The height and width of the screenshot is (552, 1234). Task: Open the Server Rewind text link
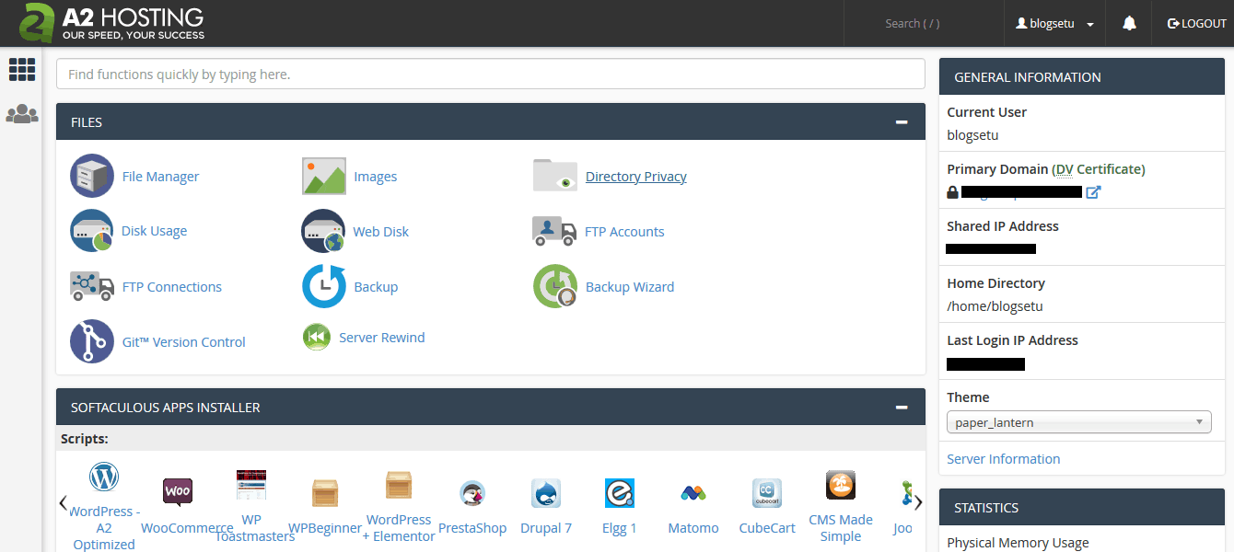click(382, 338)
